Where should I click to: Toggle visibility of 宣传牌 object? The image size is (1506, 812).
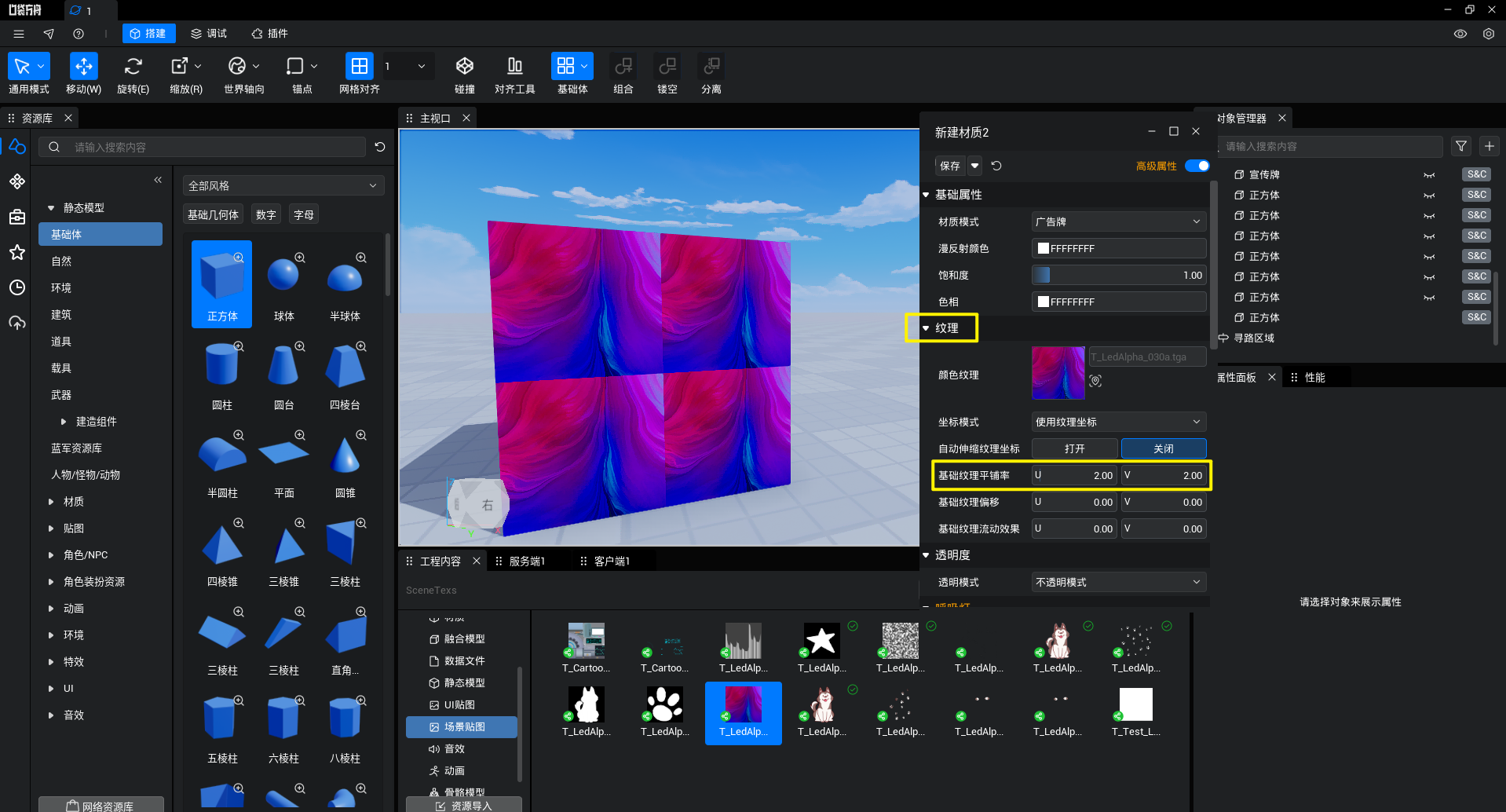click(1429, 175)
